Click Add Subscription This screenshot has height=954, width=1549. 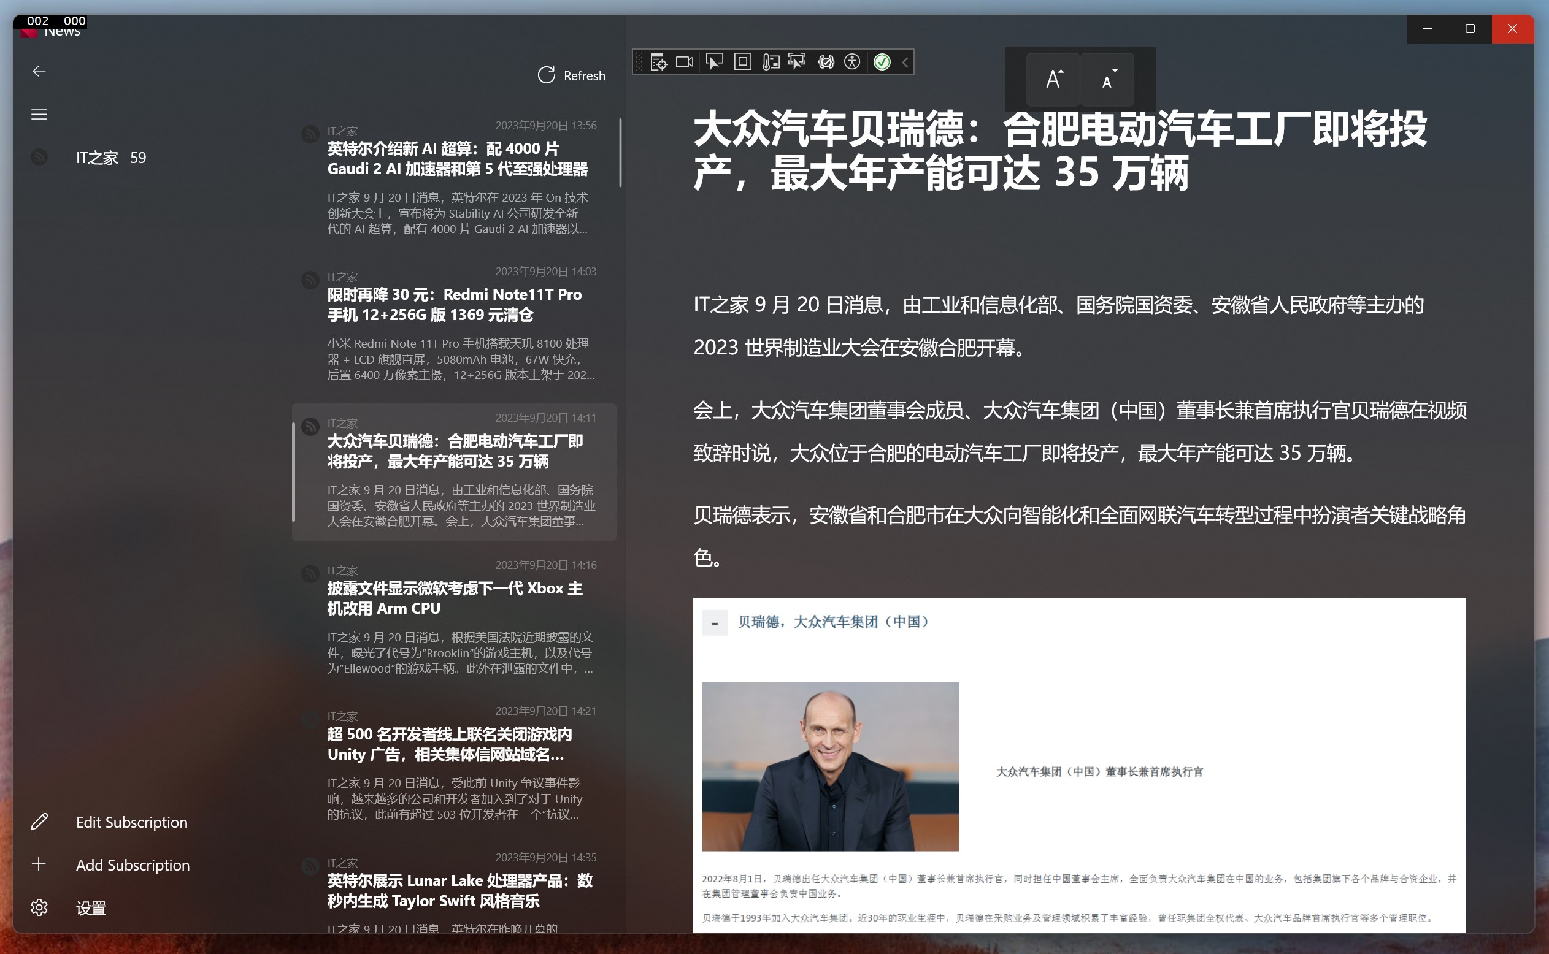pos(132,865)
